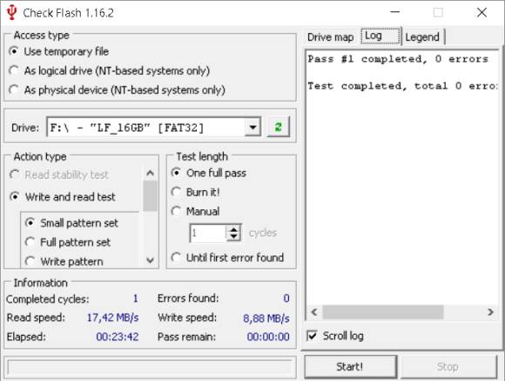Increase cycles with spinner up arrow
The image size is (505, 381).
233,228
